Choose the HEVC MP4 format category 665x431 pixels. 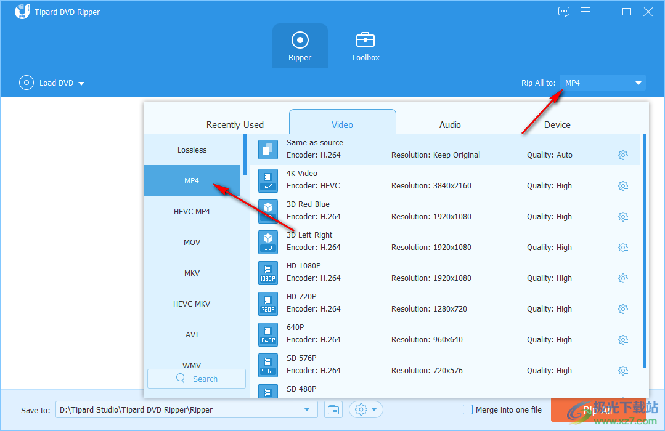192,211
